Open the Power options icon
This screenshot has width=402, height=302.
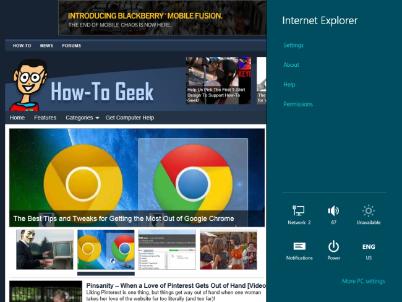pos(333,251)
